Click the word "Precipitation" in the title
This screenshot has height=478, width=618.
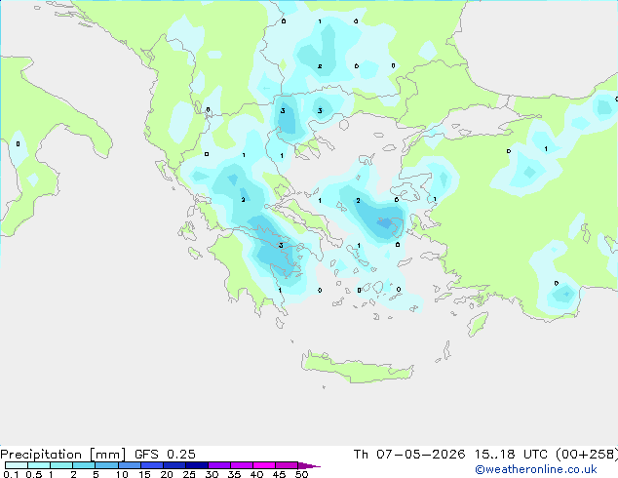point(41,455)
